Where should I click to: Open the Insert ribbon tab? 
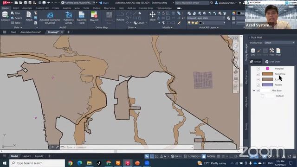click(x=16, y=8)
